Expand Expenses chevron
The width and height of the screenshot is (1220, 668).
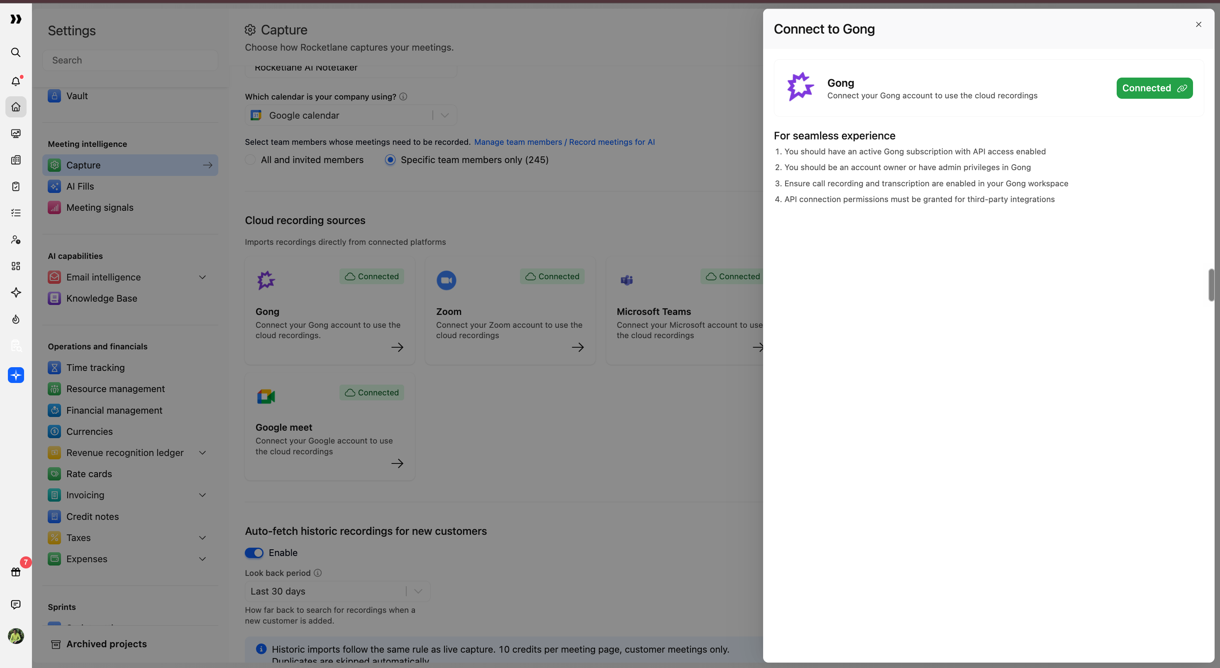pyautogui.click(x=202, y=558)
